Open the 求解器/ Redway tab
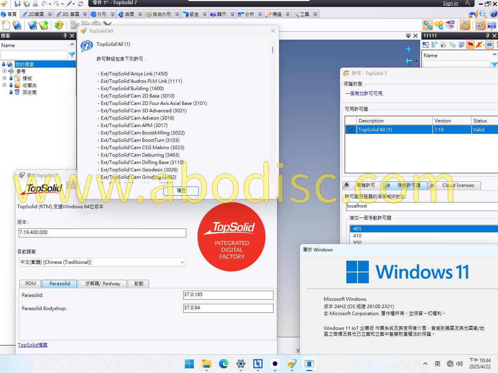This screenshot has width=498, height=373. click(103, 284)
